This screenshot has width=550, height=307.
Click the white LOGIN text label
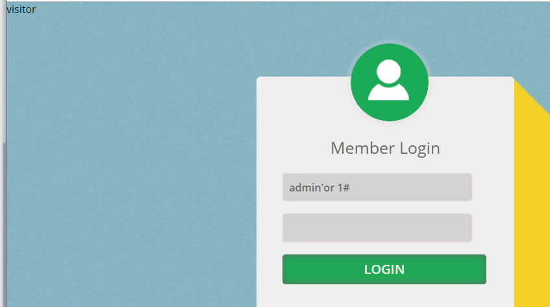point(384,269)
